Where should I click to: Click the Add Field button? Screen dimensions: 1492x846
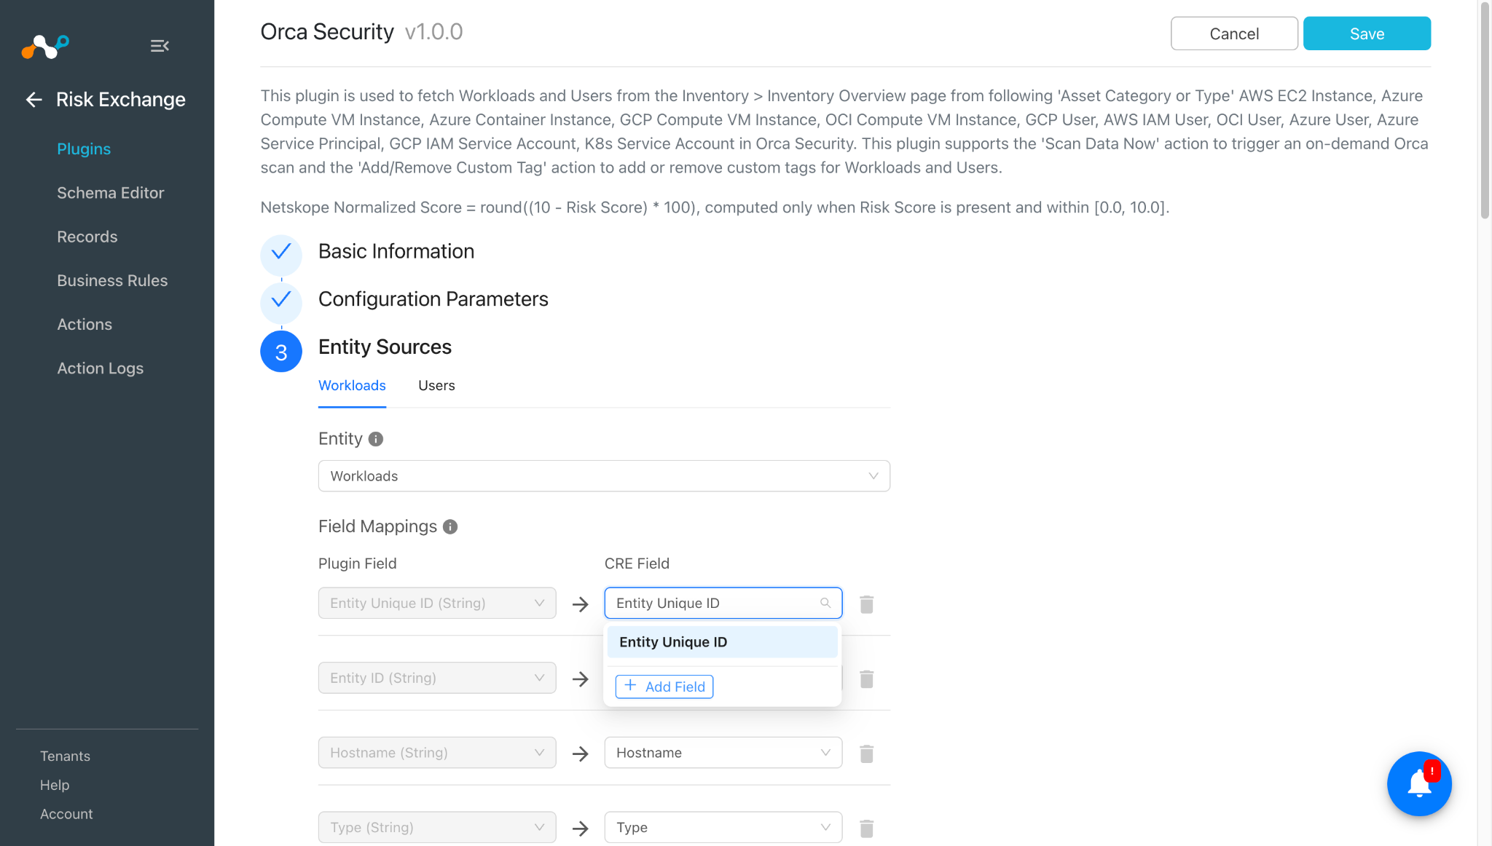pyautogui.click(x=664, y=687)
